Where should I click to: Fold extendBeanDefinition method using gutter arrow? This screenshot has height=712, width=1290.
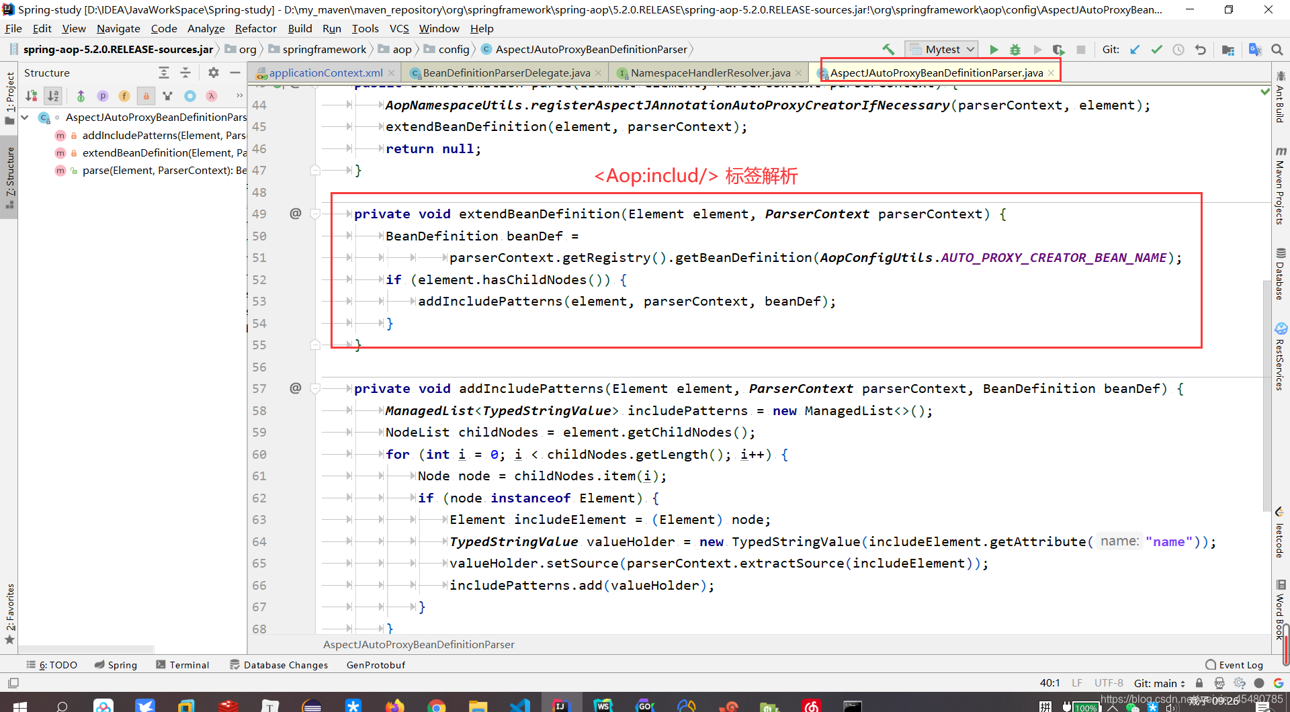(x=316, y=214)
